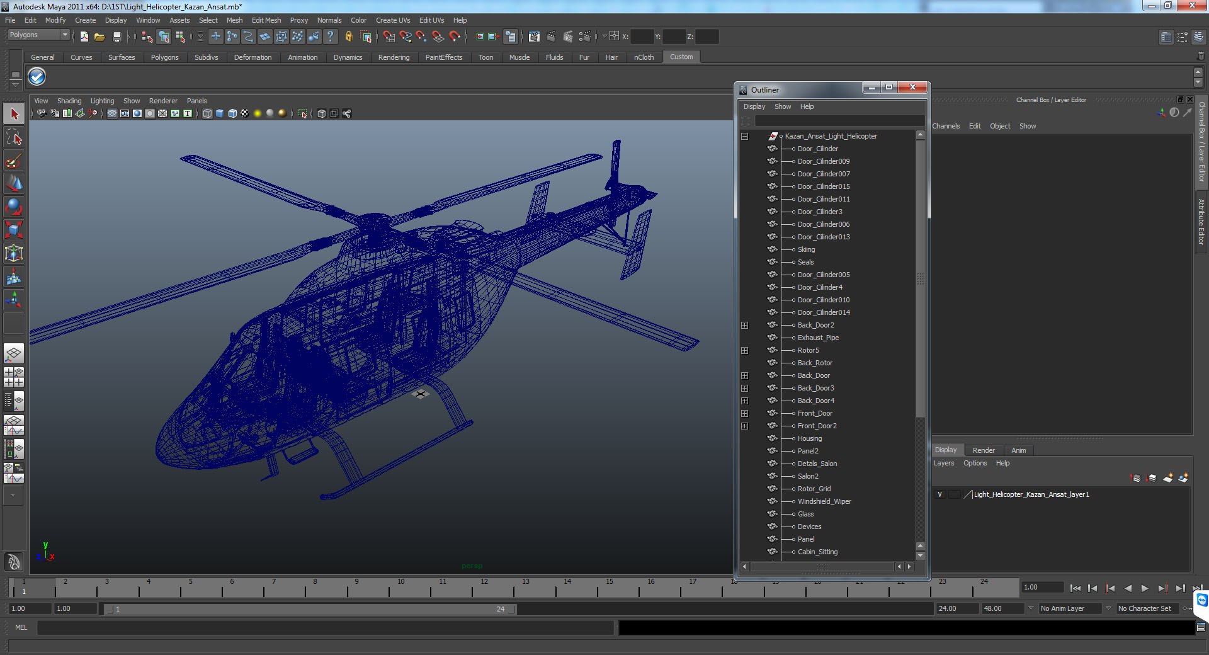Click the custom shelf checkmark button
This screenshot has width=1209, height=655.
click(37, 76)
